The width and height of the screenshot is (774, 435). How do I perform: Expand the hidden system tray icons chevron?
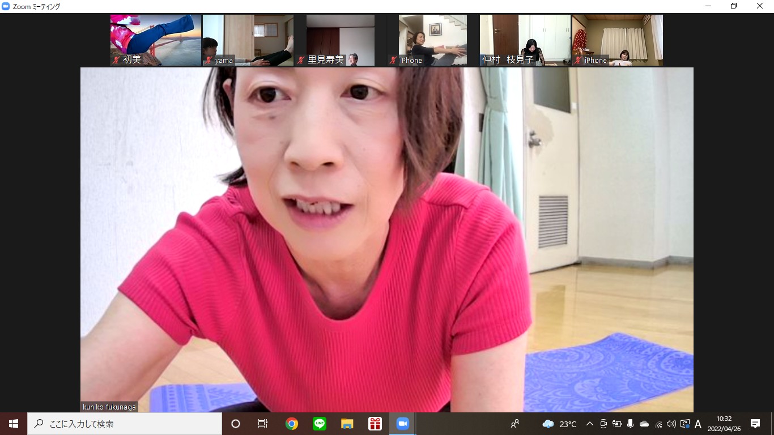coord(590,424)
